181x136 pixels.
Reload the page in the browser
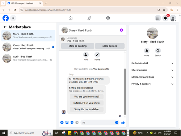pyautogui.click(x=15, y=10)
